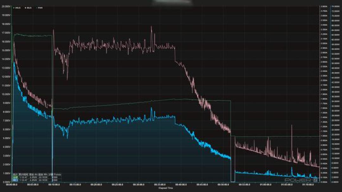Click the pink curve peak at chart start
Viewport: 342px width, 192px height.
(14, 43)
